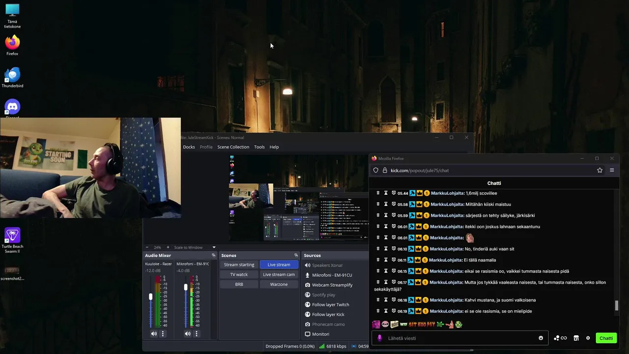This screenshot has width=629, height=354.
Task: Switch to the Live stream cam scene
Action: click(x=279, y=274)
